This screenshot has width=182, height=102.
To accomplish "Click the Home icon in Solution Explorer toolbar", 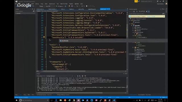I will click(x=134, y=11).
